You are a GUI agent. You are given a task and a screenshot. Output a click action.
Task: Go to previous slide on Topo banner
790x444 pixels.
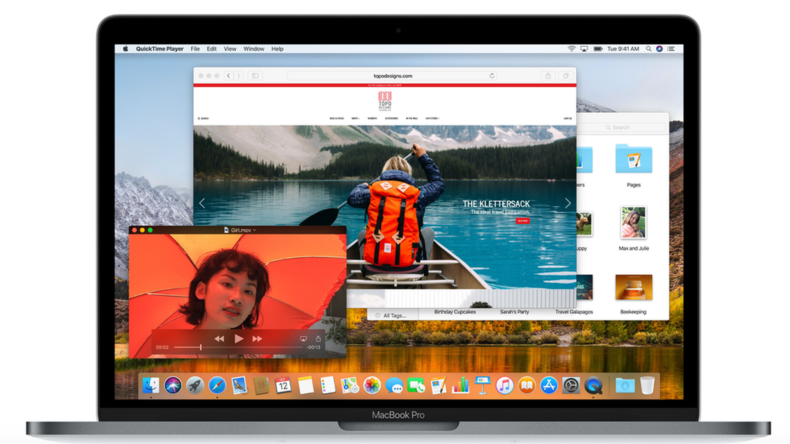[202, 203]
